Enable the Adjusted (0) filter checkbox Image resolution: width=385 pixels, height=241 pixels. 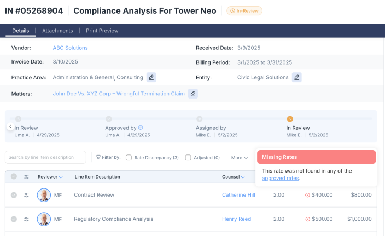[188, 158]
